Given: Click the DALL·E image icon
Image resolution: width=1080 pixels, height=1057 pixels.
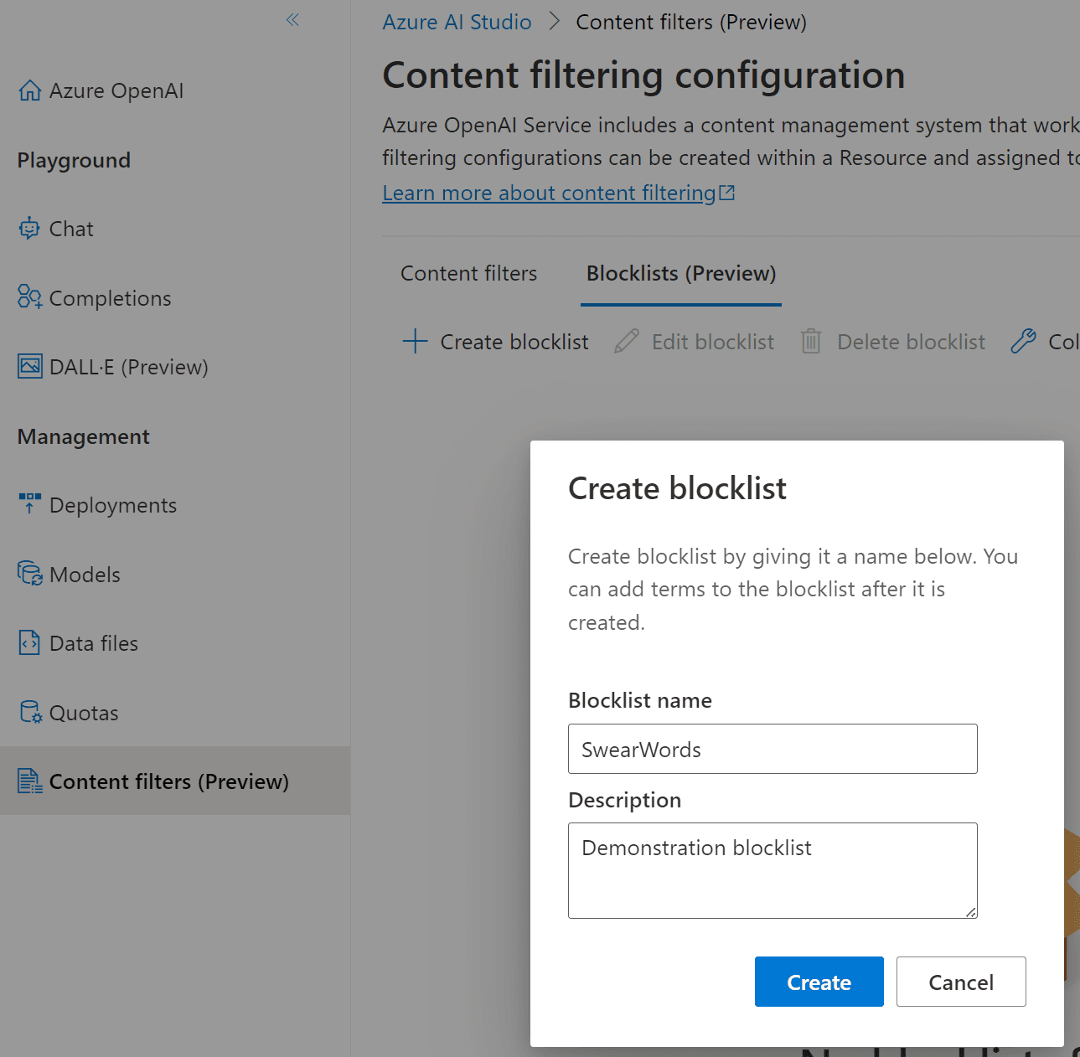Looking at the screenshot, I should [30, 367].
